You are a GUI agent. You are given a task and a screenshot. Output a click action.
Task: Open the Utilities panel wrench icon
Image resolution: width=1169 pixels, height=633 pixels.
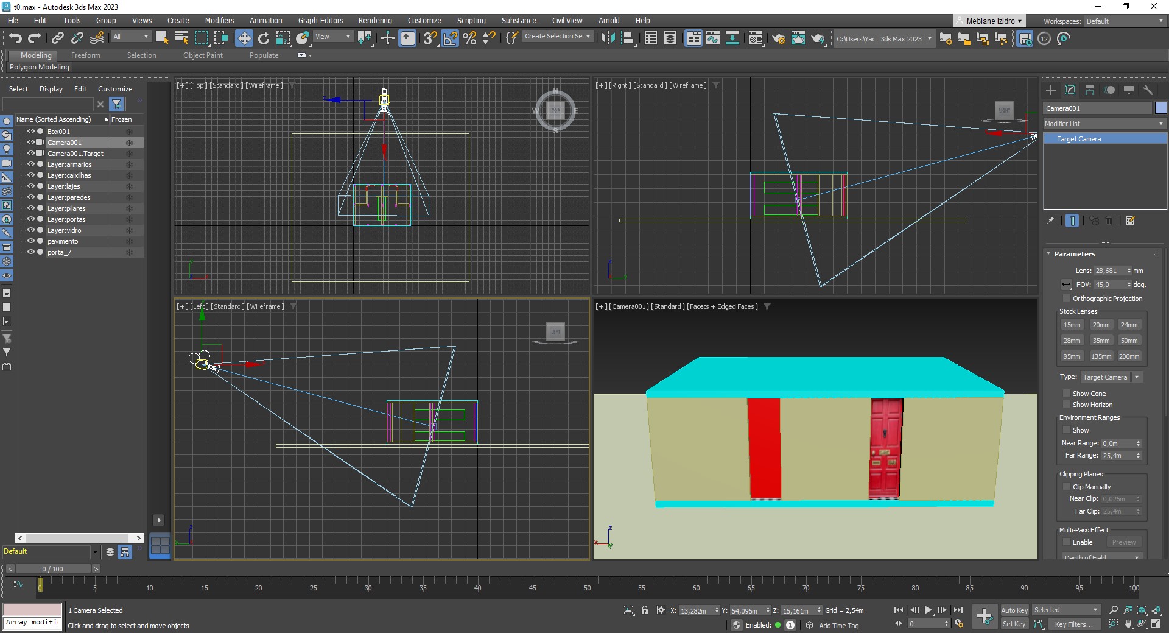1148,90
